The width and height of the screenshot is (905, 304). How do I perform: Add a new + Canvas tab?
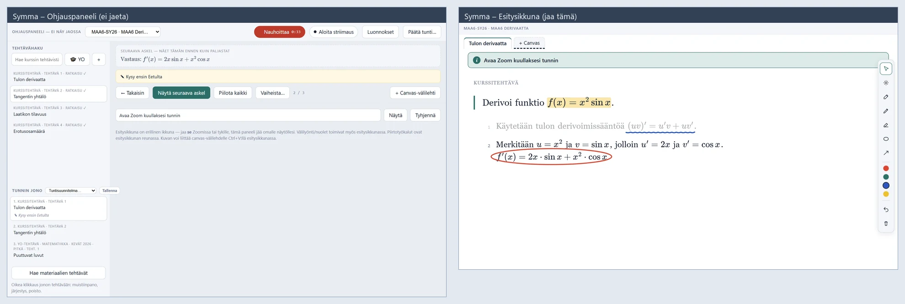pos(529,43)
